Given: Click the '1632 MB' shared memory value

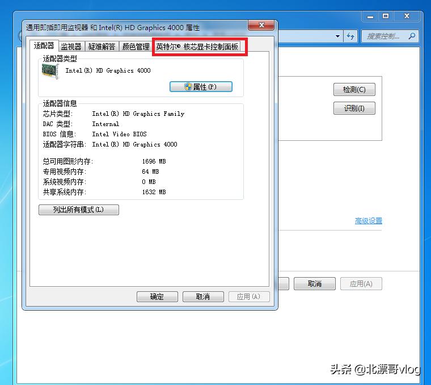Looking at the screenshot, I should click(x=154, y=192).
